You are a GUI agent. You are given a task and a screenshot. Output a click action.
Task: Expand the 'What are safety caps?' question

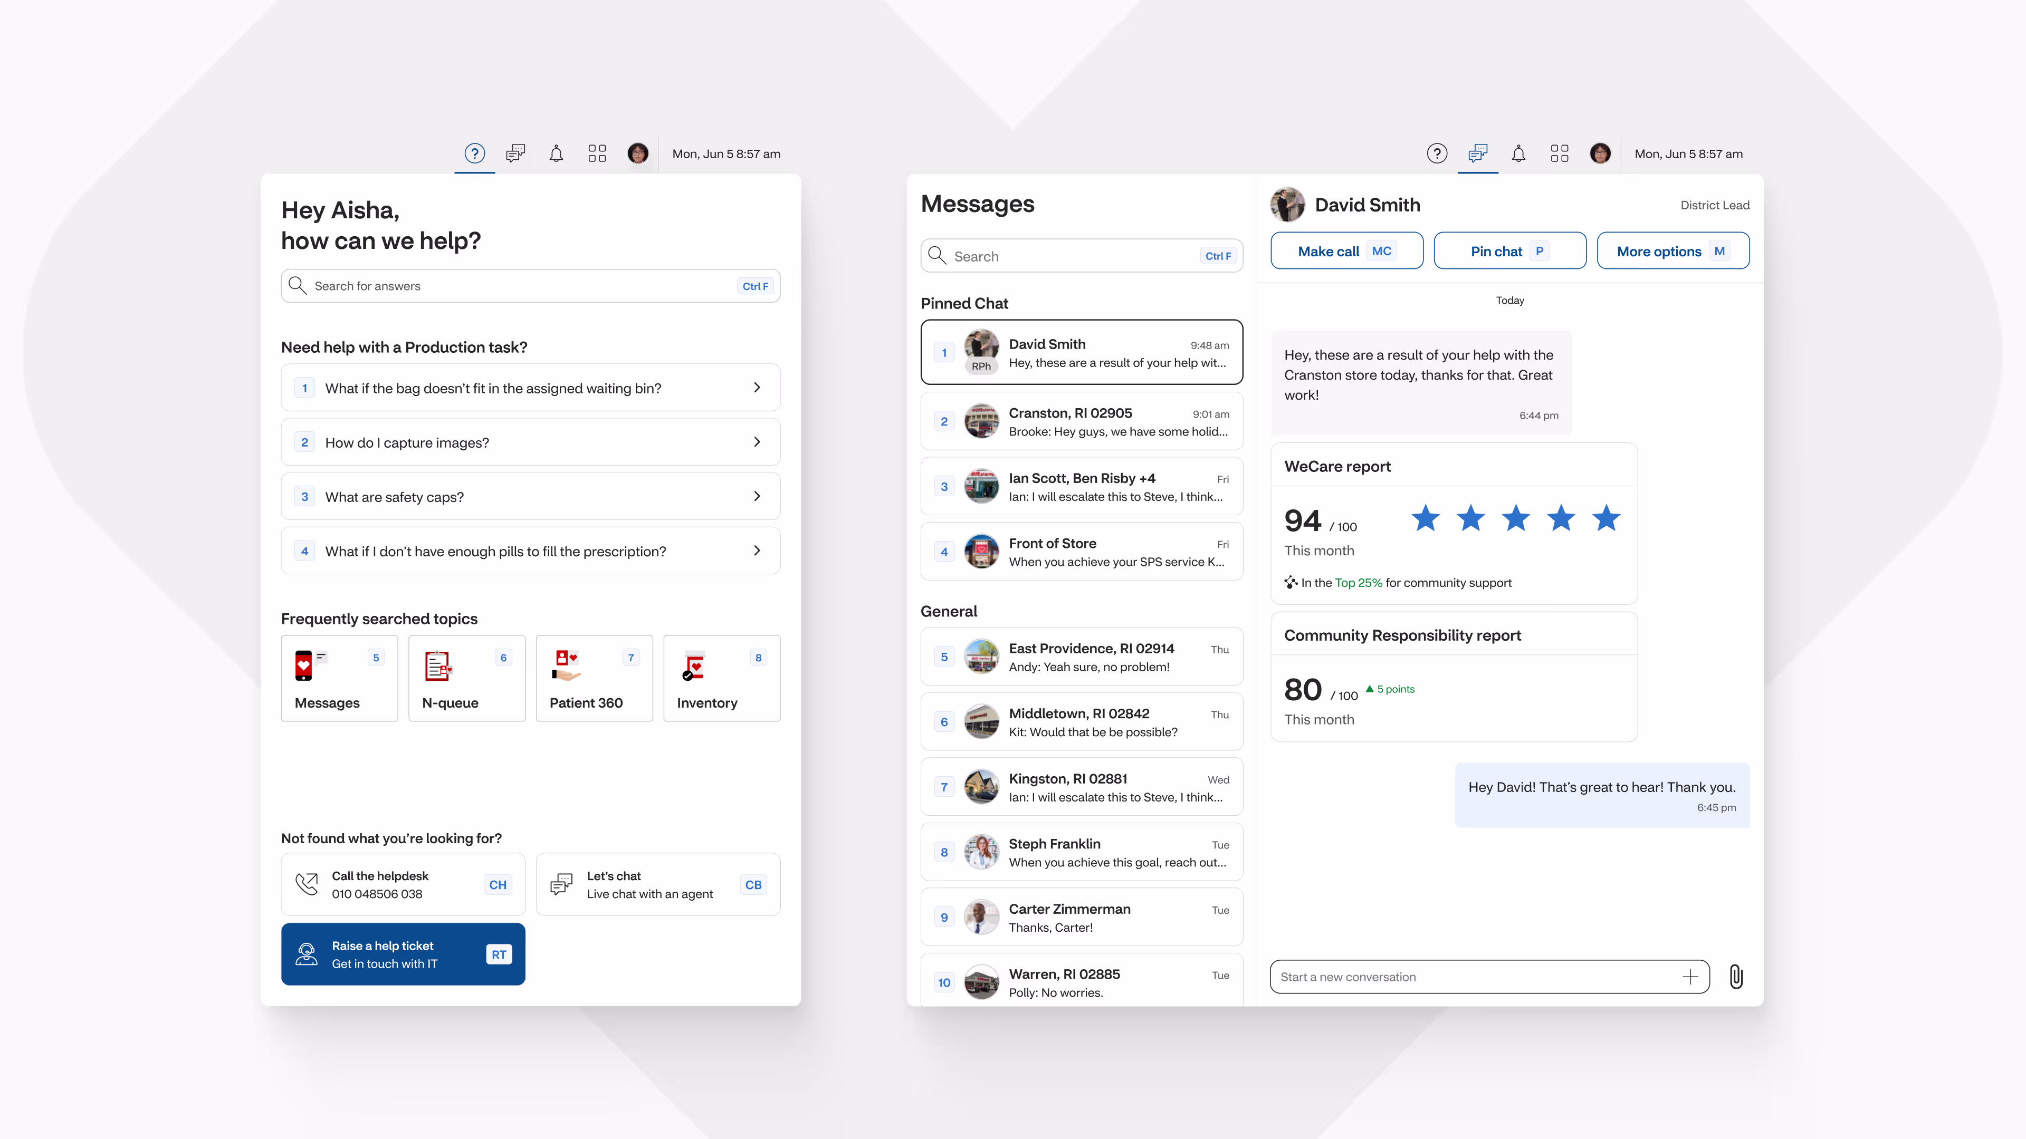530,496
